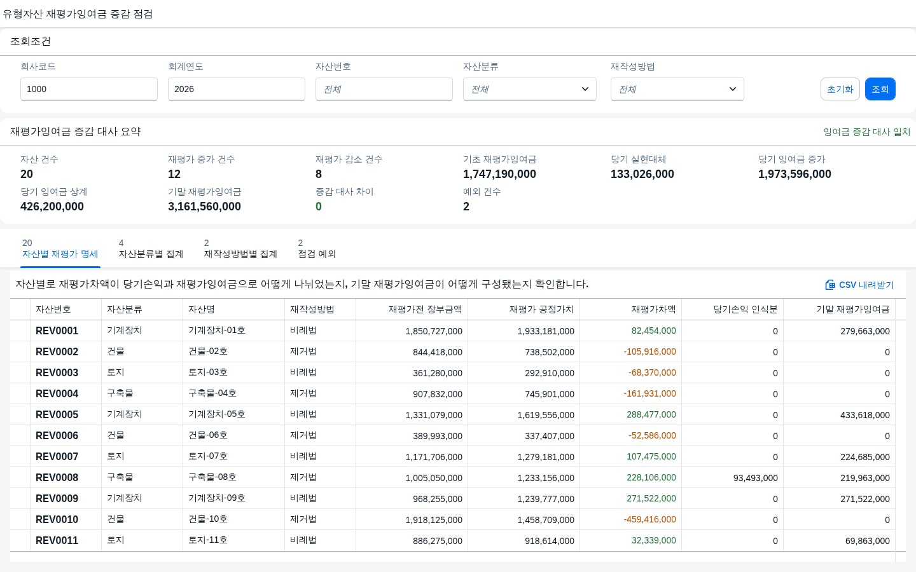Click the 잉여금 증감 대사 일치 status

[867, 132]
